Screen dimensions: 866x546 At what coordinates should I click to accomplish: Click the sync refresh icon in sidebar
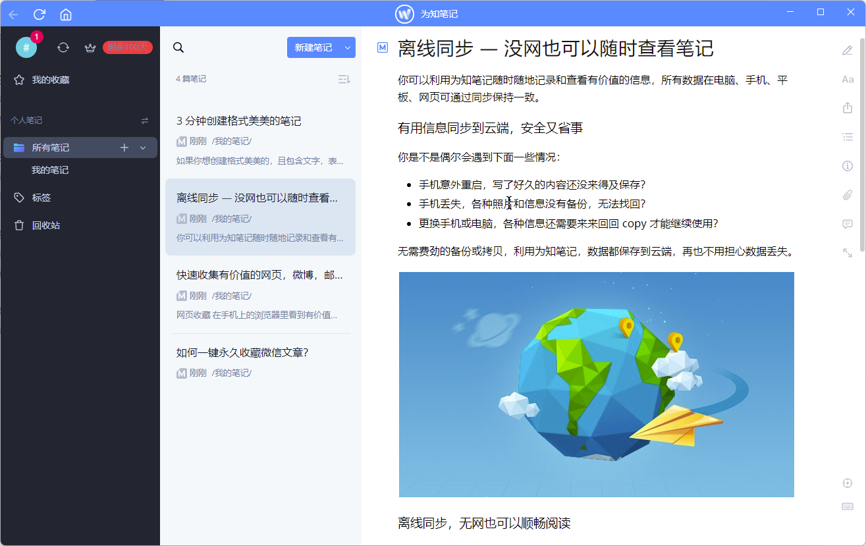click(x=63, y=47)
